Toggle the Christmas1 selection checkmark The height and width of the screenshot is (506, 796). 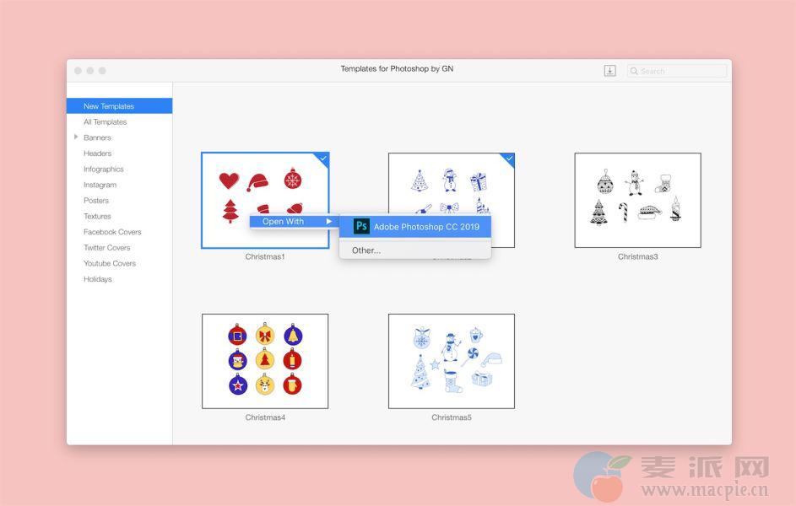[323, 158]
